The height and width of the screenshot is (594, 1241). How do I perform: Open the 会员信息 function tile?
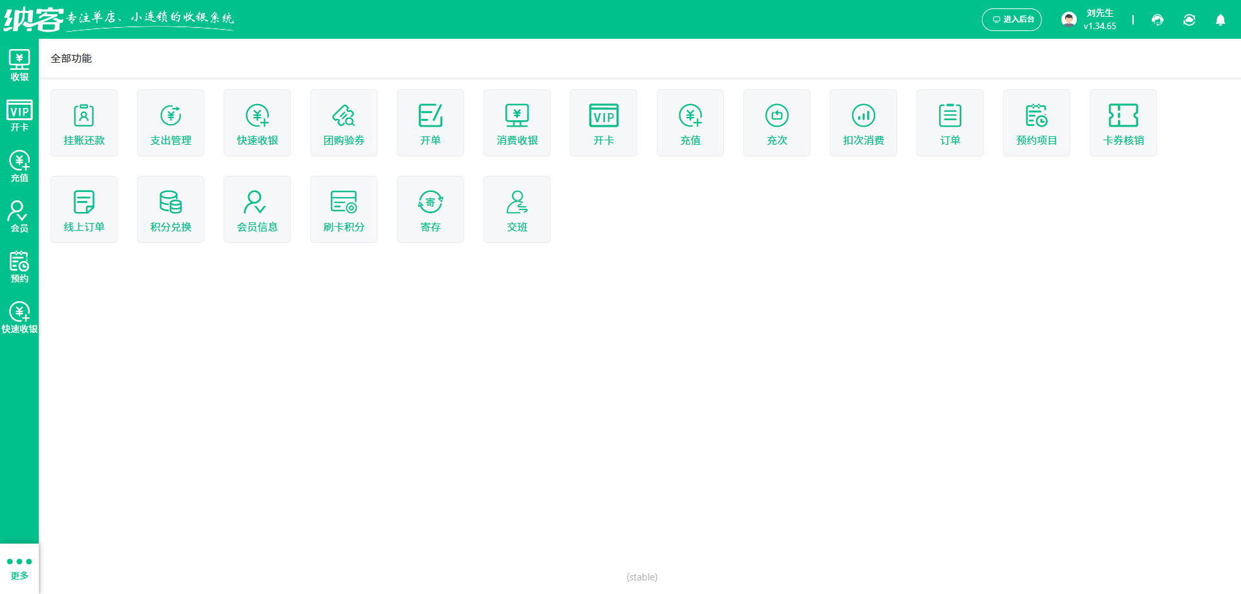pos(257,209)
